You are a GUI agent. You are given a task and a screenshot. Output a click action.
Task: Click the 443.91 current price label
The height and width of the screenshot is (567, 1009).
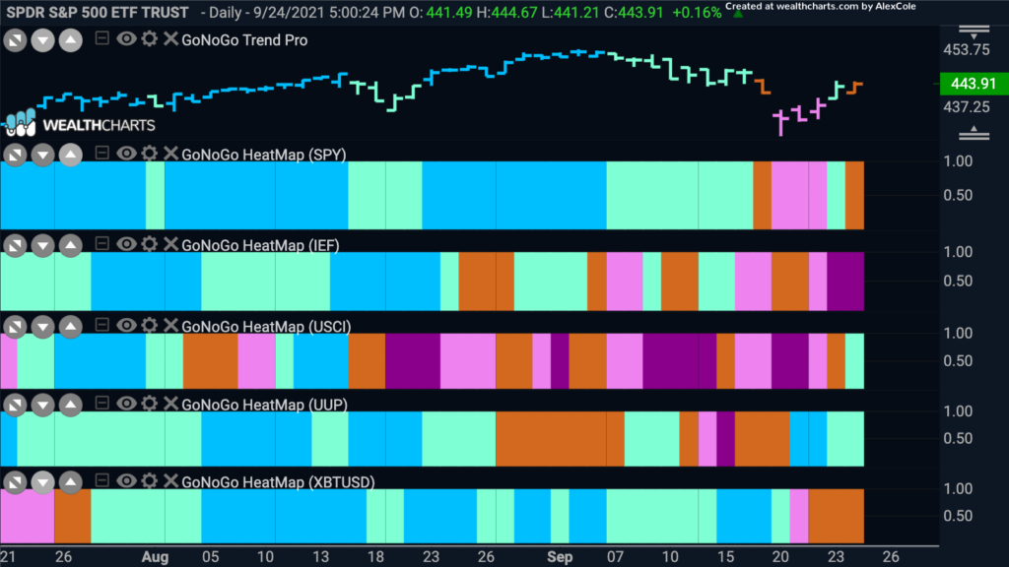(974, 84)
